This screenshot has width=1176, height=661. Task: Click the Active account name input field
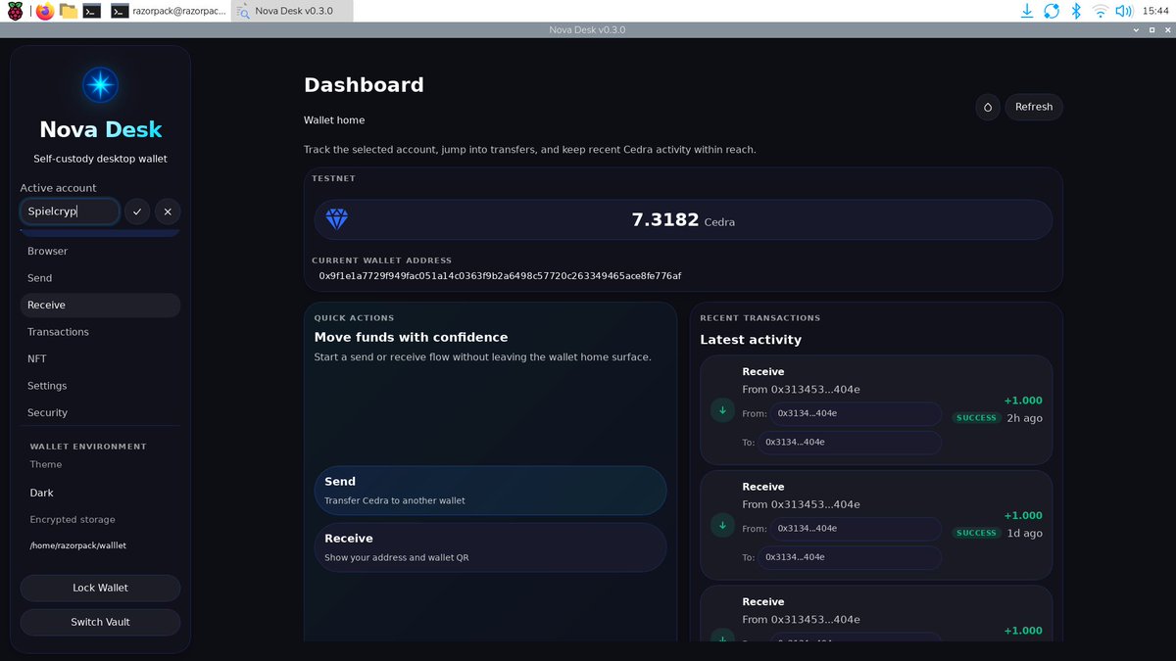[70, 212]
